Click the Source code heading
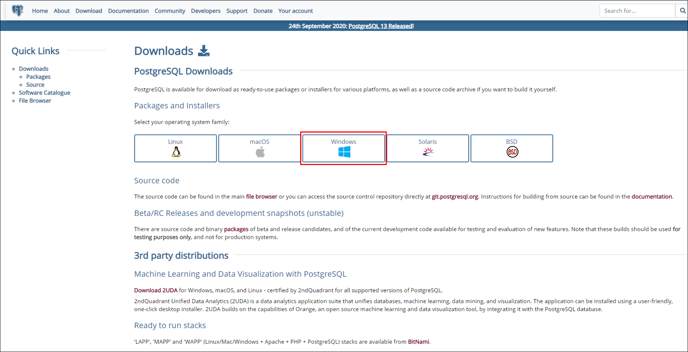 click(157, 180)
